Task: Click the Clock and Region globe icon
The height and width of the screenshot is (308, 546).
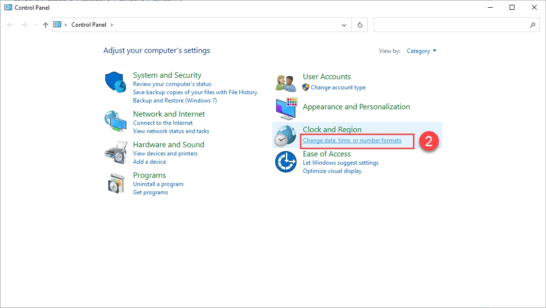Action: click(285, 135)
